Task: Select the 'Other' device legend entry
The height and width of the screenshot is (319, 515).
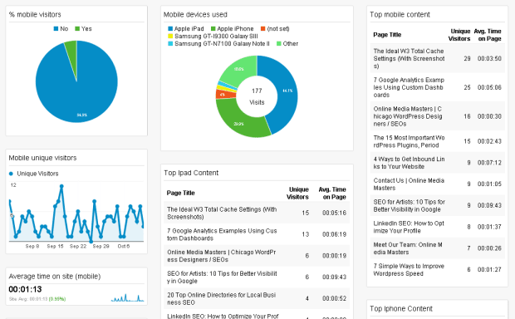Action: [287, 44]
